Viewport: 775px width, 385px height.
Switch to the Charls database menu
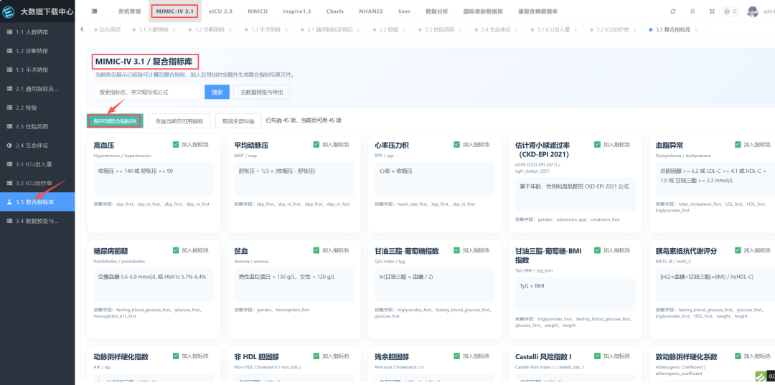click(335, 11)
